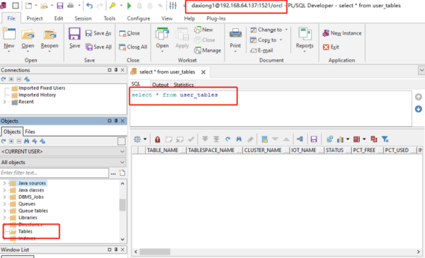Toggle the checkbox button in Objects toolbar
425x258 pixels.
[121, 141]
